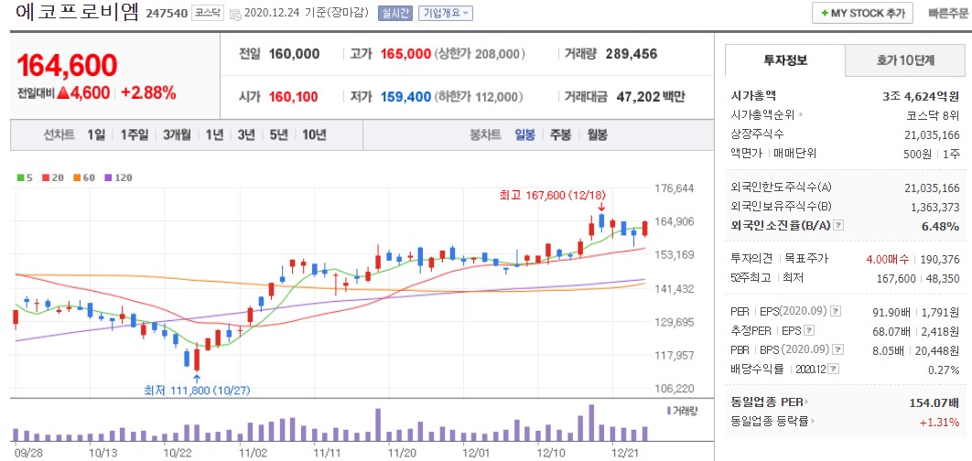The height and width of the screenshot is (461, 972).
Task: Click the current price 164,600
Action: (x=67, y=66)
